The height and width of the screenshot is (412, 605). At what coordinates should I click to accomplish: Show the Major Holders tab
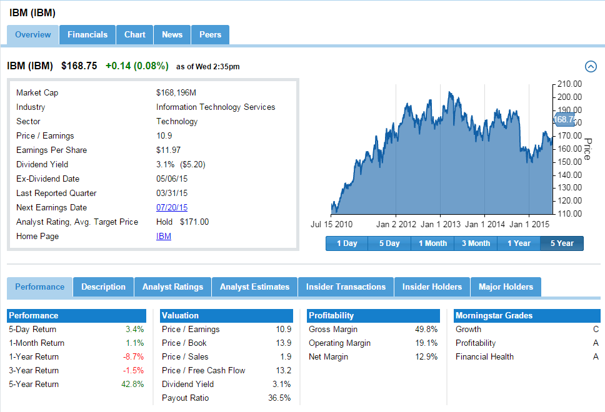[506, 287]
